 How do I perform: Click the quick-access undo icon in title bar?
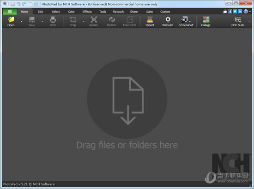point(18,4)
